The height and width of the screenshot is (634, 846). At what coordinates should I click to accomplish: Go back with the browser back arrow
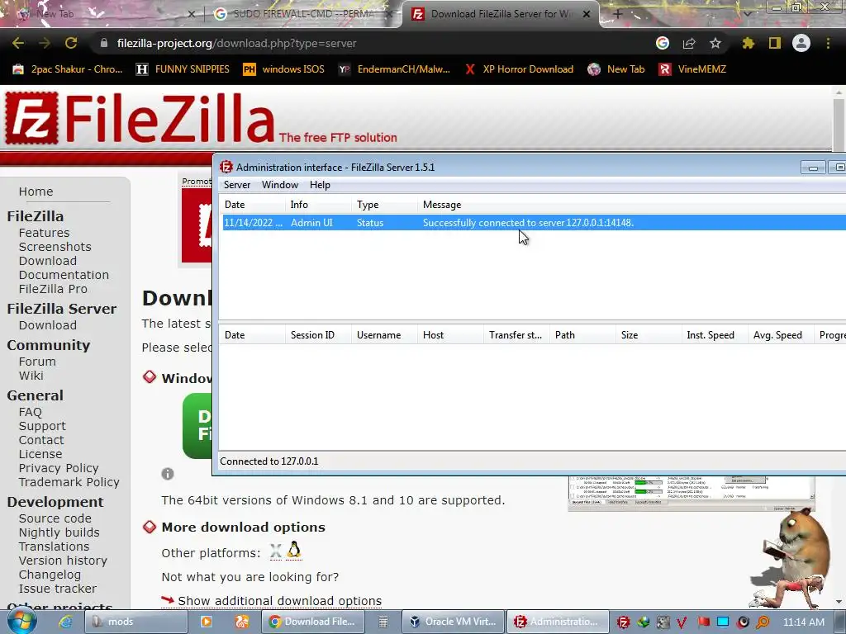[18, 43]
